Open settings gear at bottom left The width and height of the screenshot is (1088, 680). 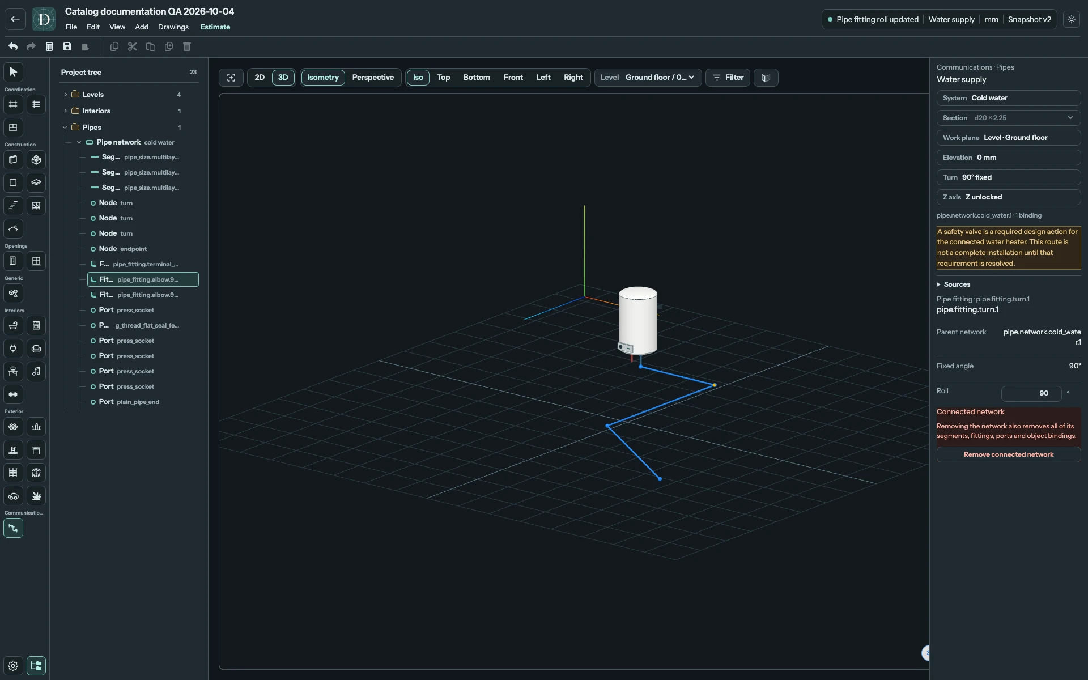pos(13,666)
